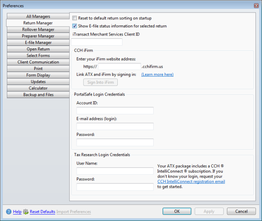Select the Form Display tab
The height and width of the screenshot is (221, 262).
tap(38, 75)
